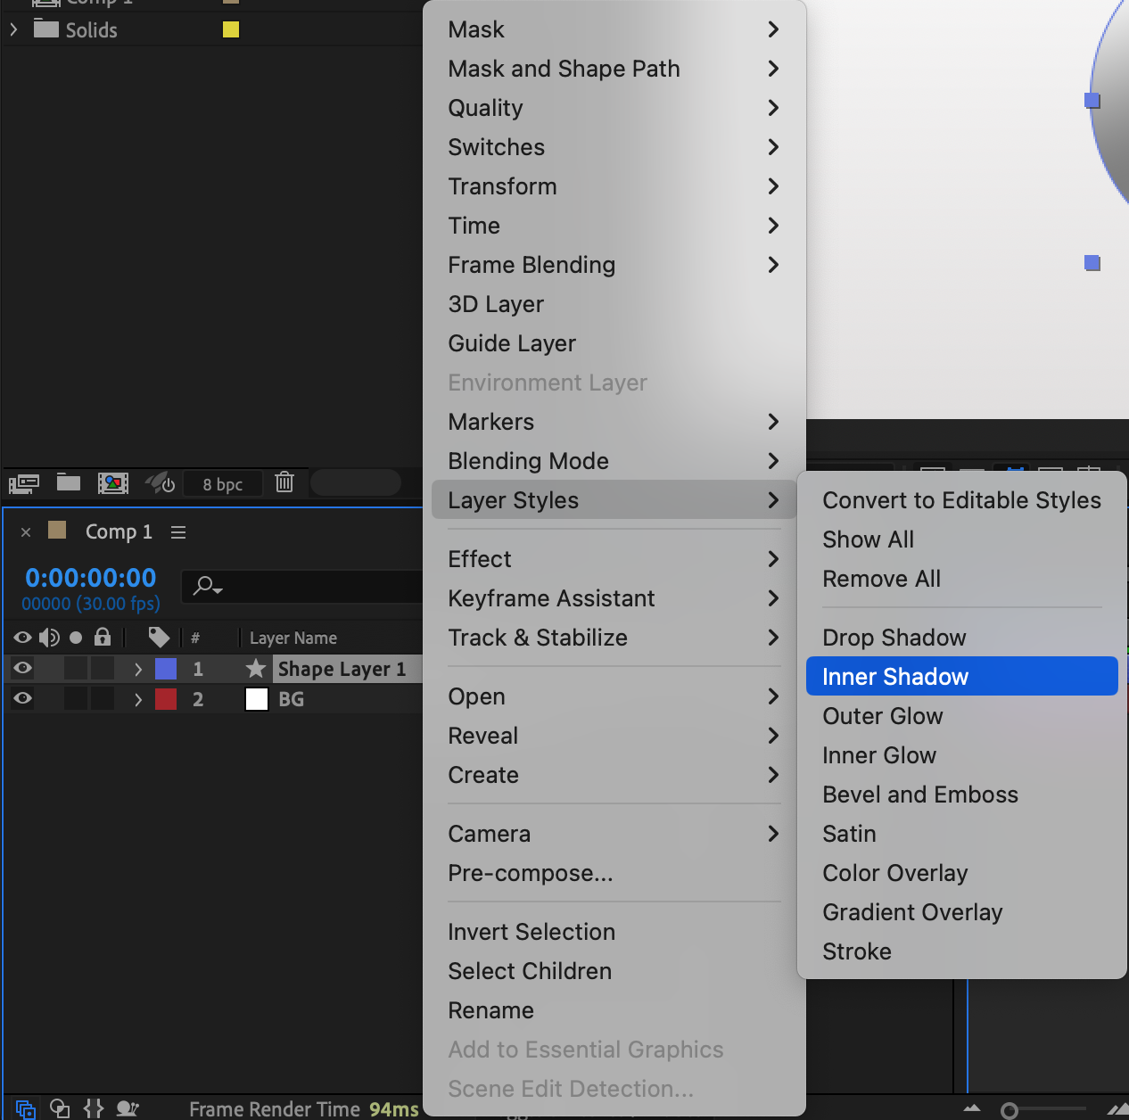Create a new folder in Project panel
The width and height of the screenshot is (1129, 1120).
tap(69, 482)
